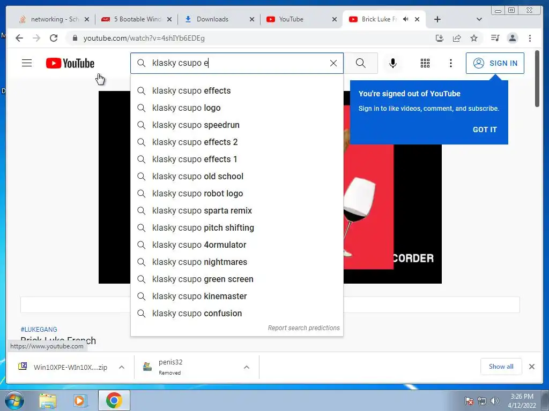549x411 pixels.
Task: Open tab search chevron
Action: pyautogui.click(x=479, y=19)
